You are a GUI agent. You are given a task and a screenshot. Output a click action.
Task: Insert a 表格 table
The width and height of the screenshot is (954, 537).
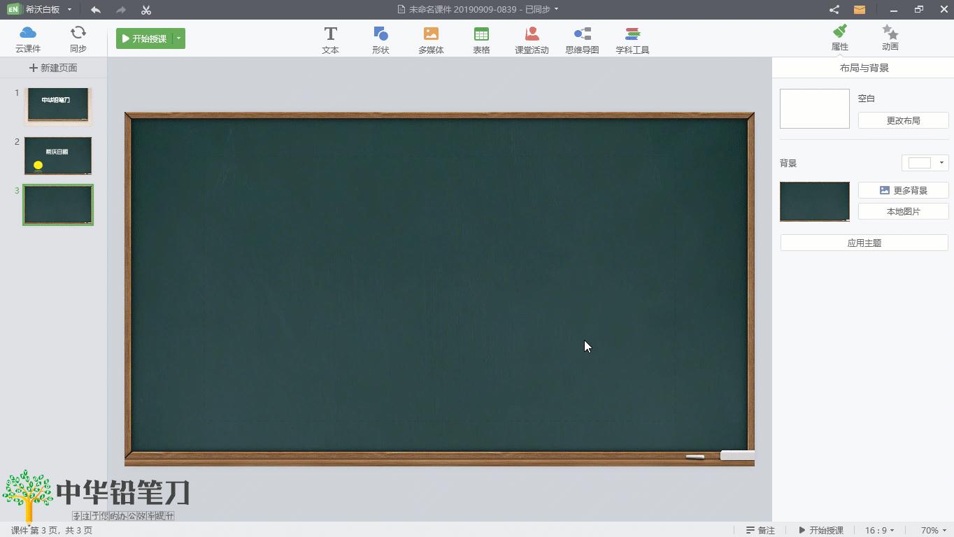coord(481,40)
